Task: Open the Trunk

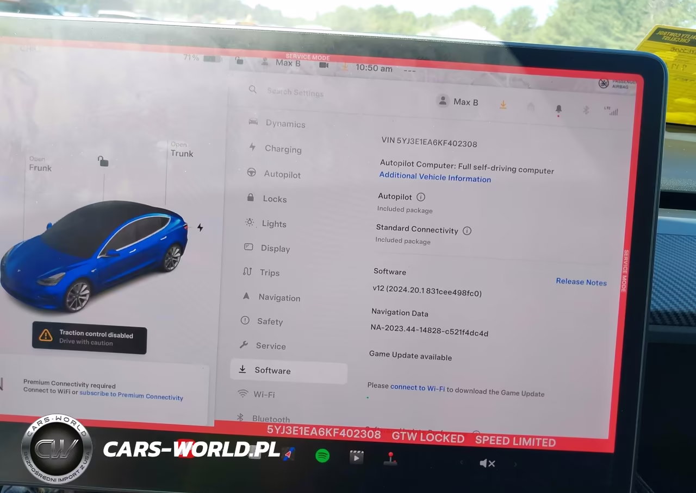Action: tap(182, 149)
